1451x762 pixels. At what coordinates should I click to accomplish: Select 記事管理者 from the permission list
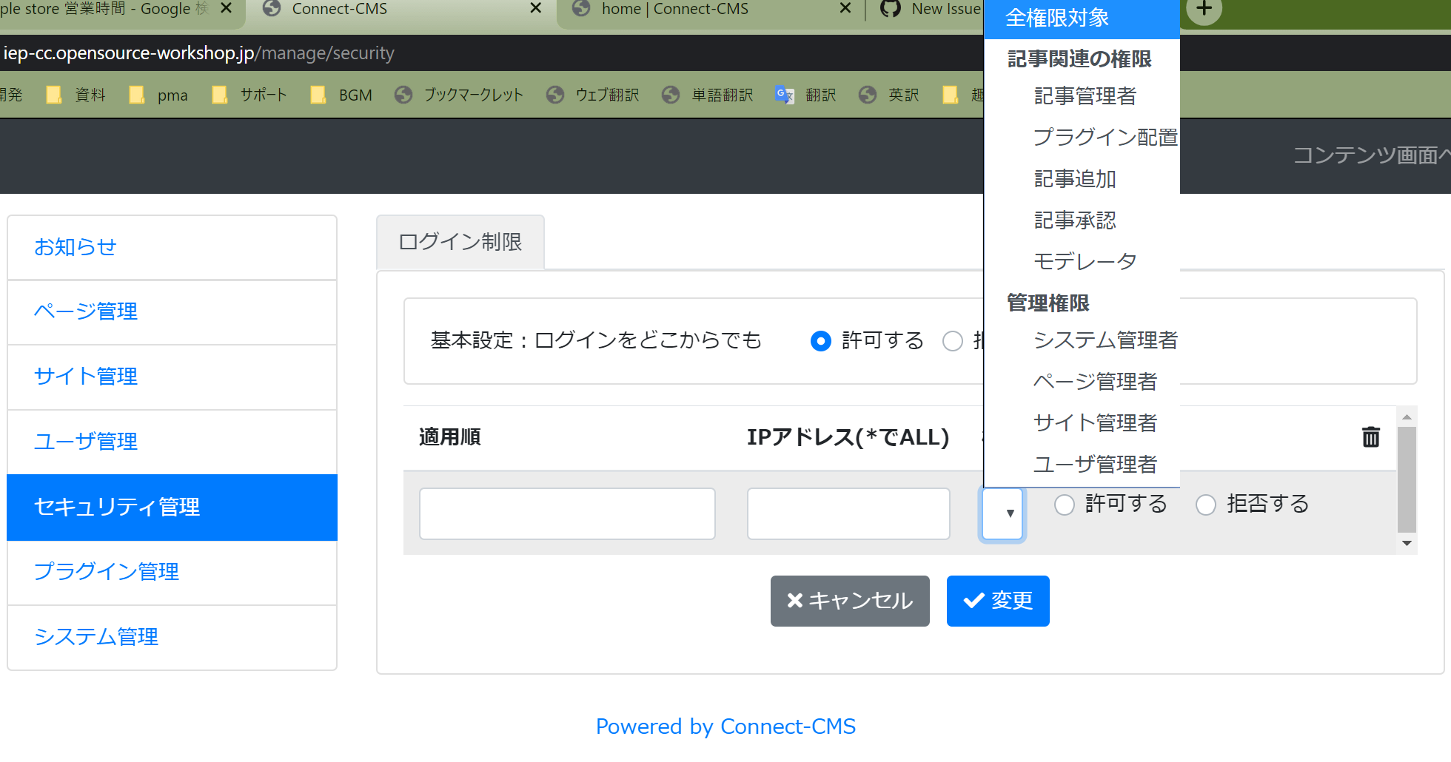click(x=1085, y=96)
